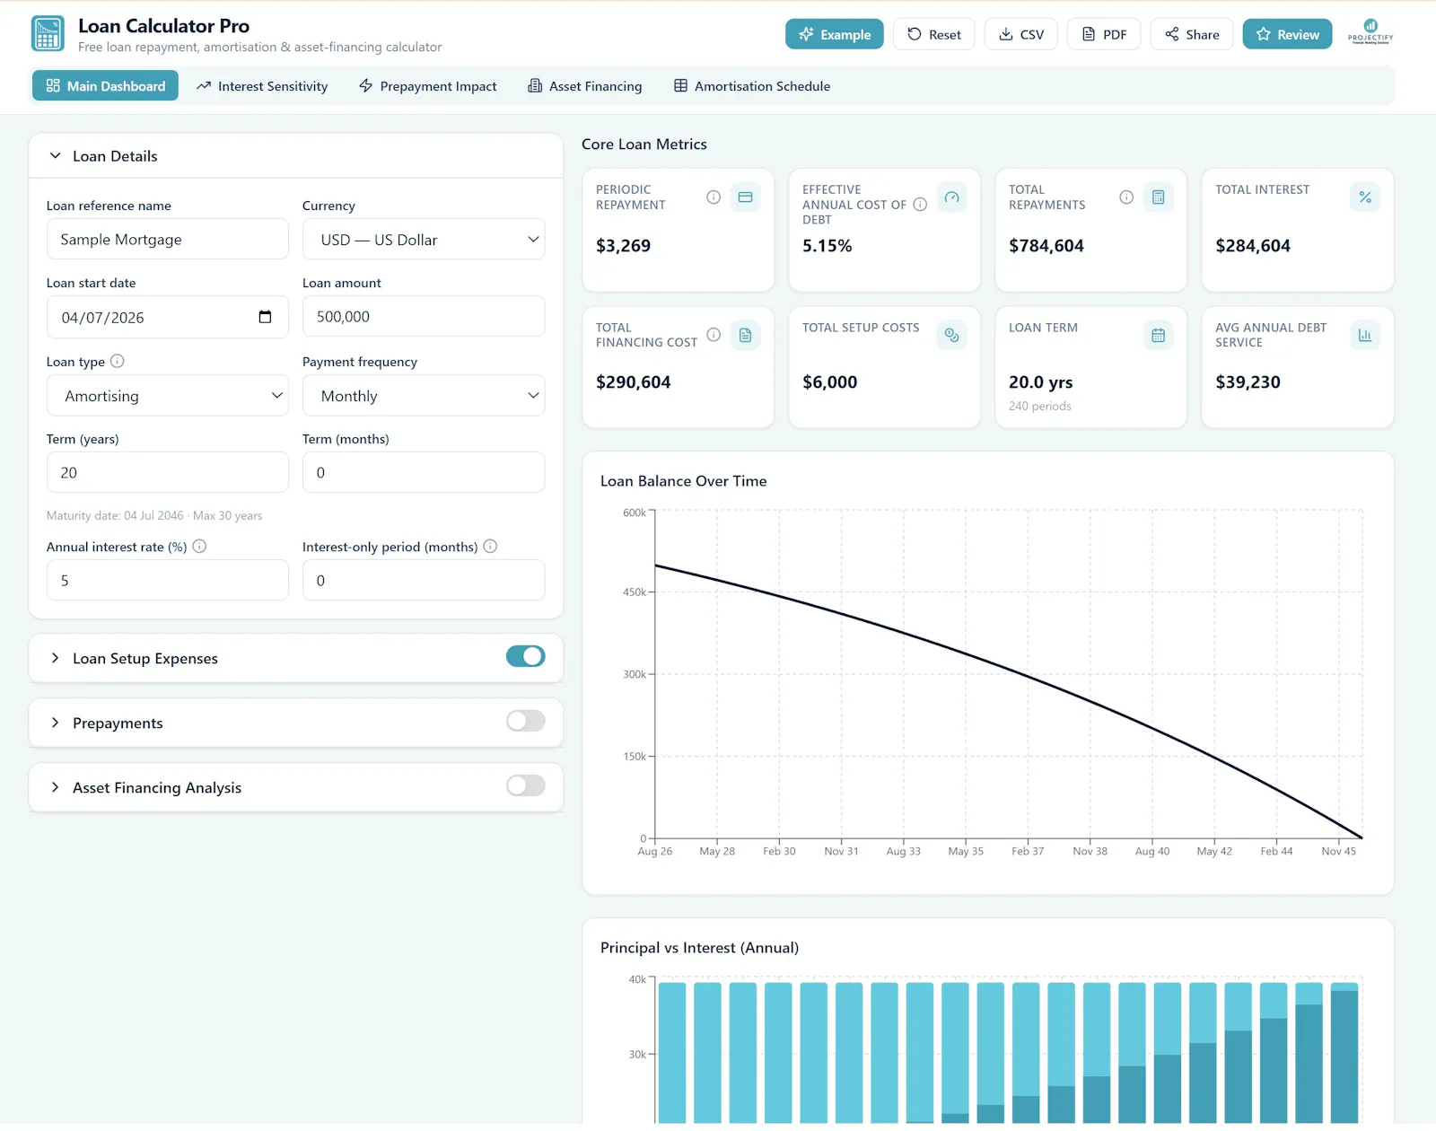Click the Principal vs Interest (Annual) title
Screen dimensions: 1436x1131
700,948
